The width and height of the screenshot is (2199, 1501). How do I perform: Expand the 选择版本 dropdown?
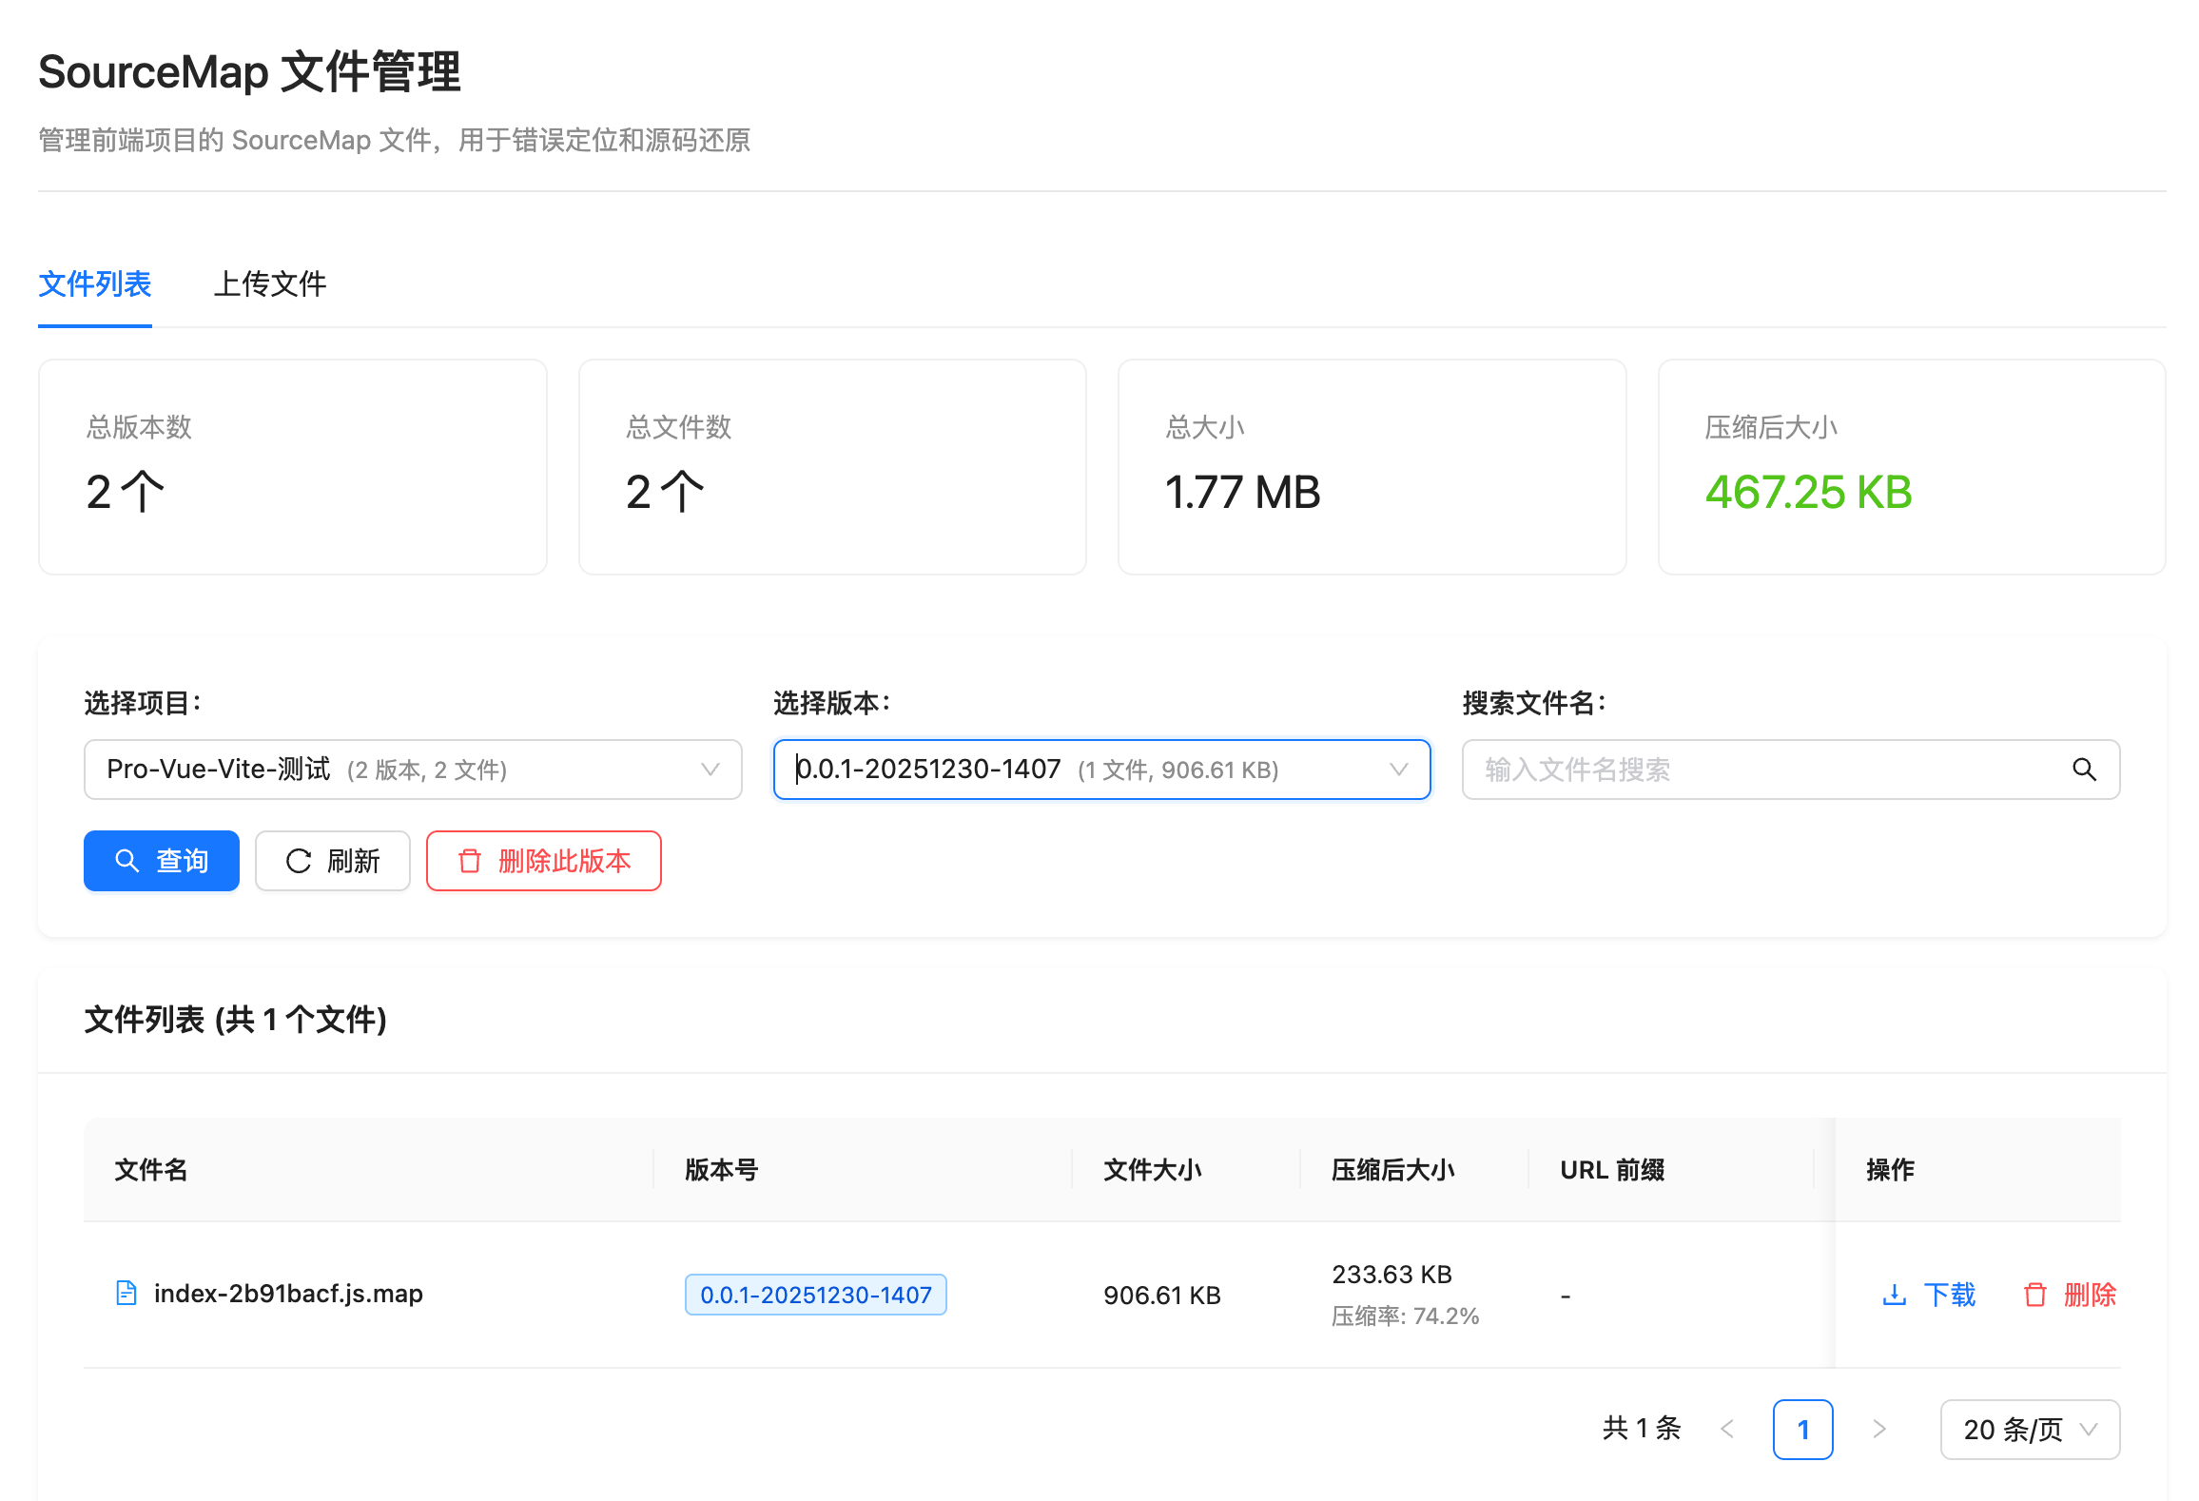click(1101, 770)
